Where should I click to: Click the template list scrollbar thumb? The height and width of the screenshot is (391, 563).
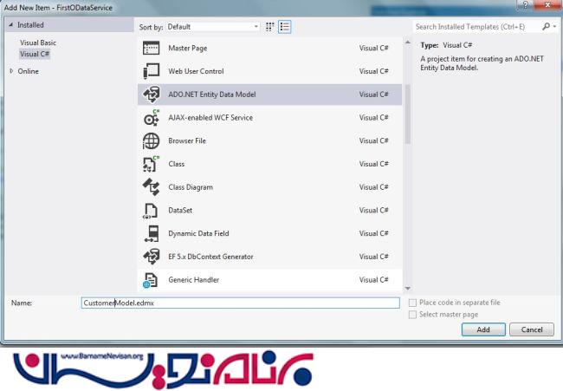[x=408, y=114]
